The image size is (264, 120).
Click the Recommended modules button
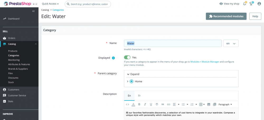click(x=226, y=16)
